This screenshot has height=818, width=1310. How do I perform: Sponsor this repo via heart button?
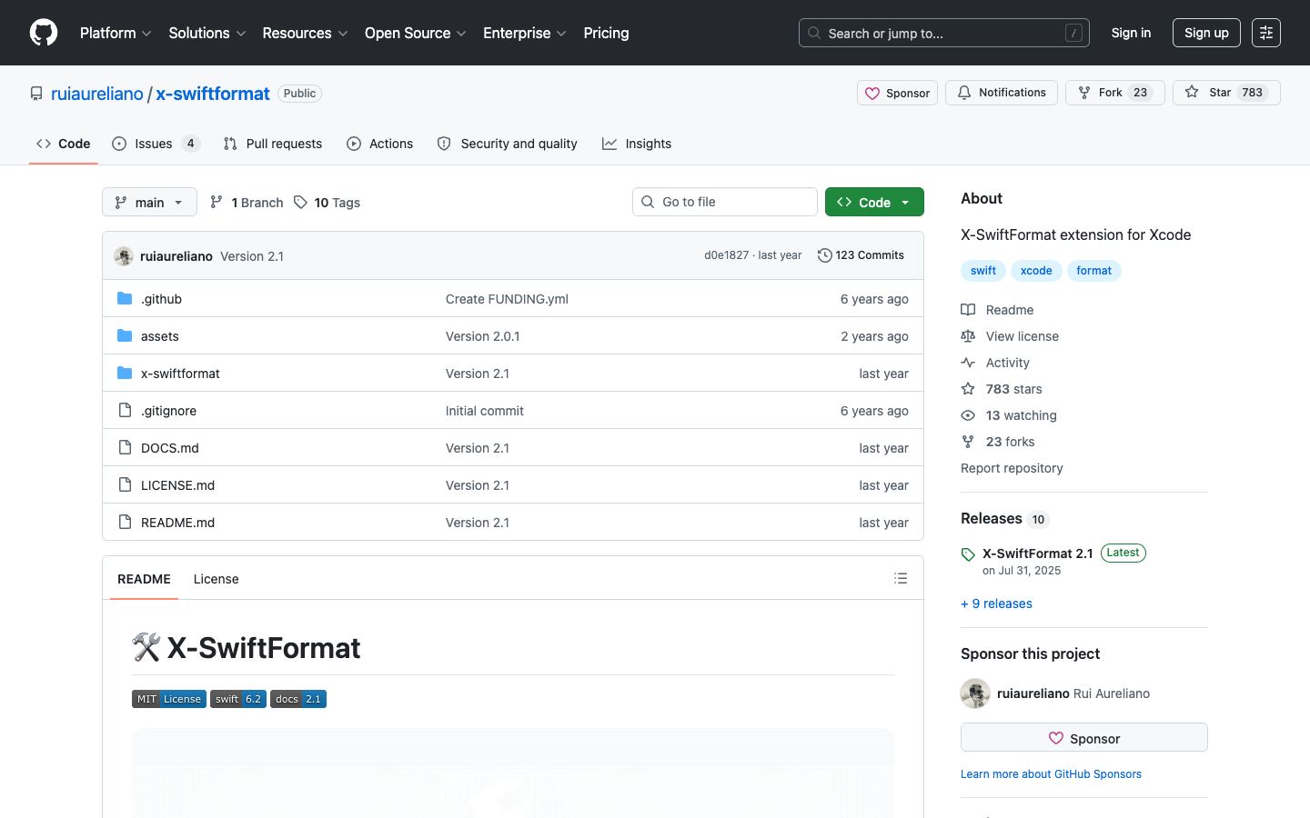click(897, 93)
